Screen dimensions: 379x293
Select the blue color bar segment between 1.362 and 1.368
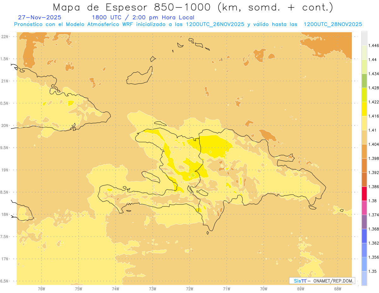(x=364, y=236)
